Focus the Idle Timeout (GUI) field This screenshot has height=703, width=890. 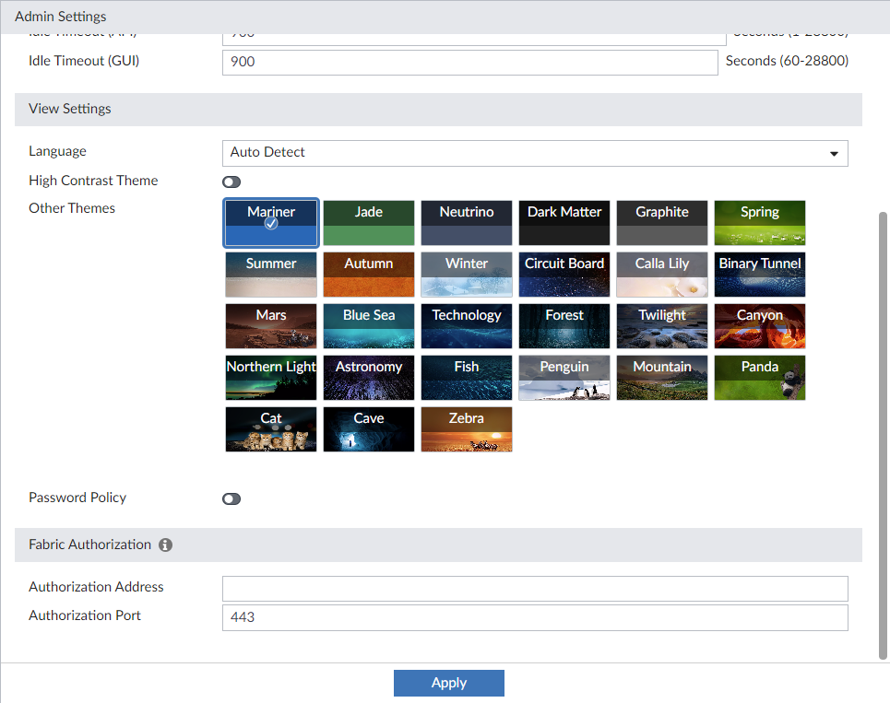click(469, 63)
